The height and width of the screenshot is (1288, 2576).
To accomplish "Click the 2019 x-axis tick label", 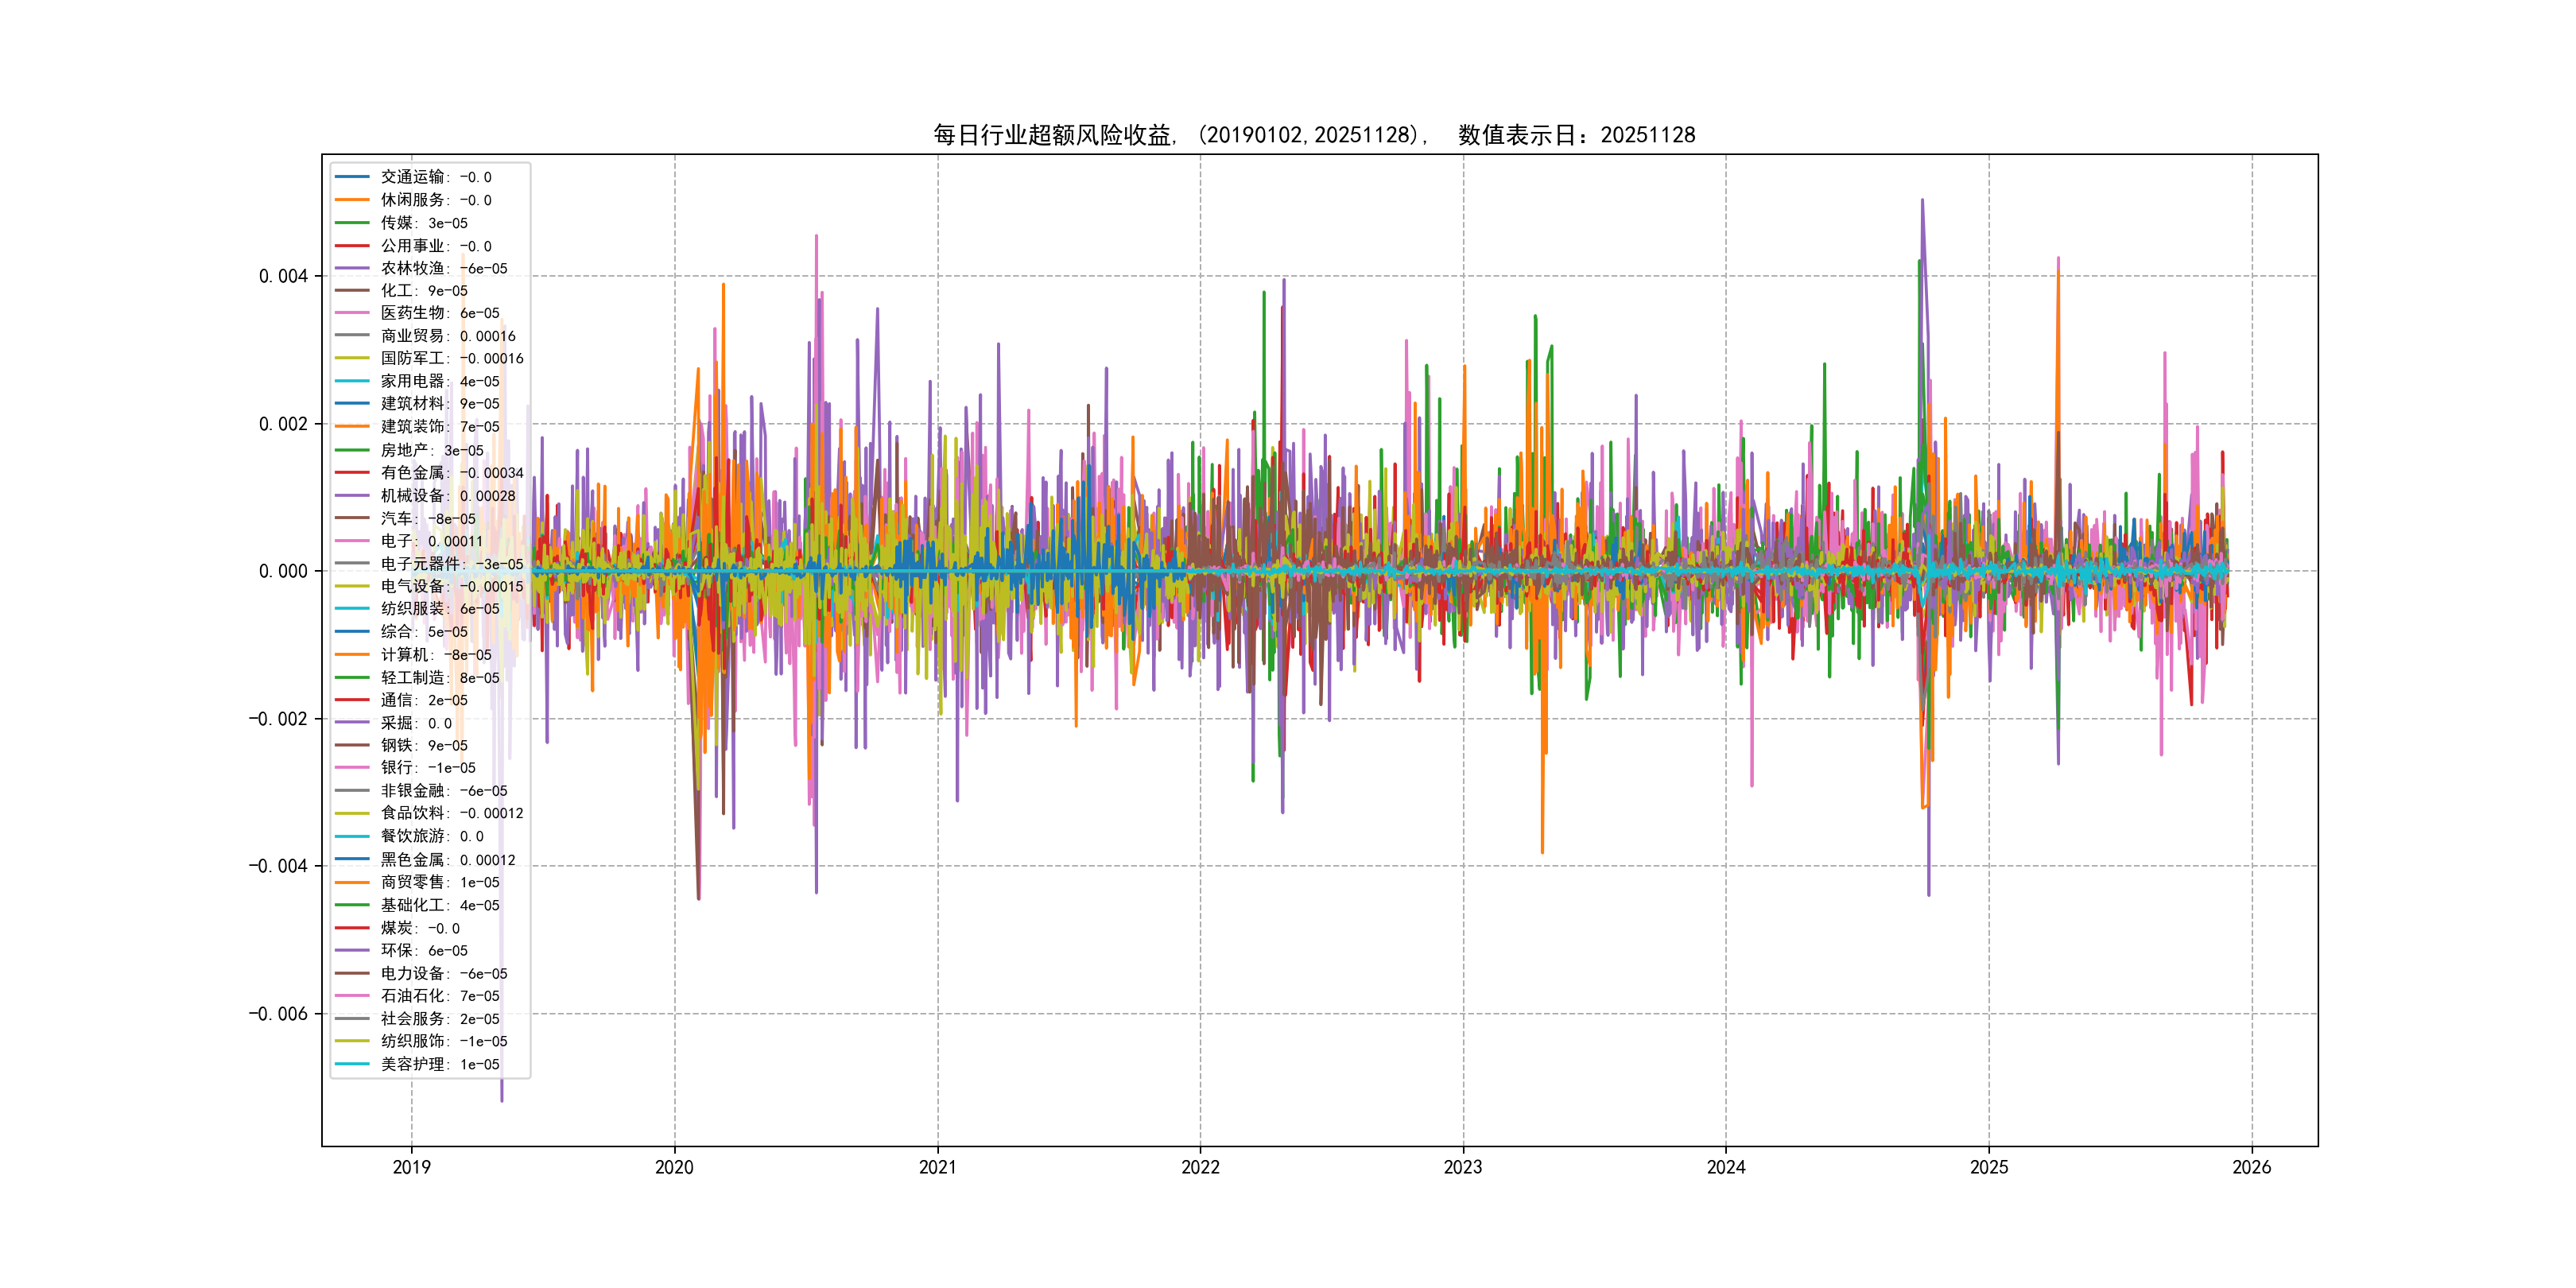I will [x=411, y=1167].
